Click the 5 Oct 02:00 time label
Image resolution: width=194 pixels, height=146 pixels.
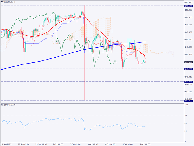pyautogui.click(x=127, y=144)
